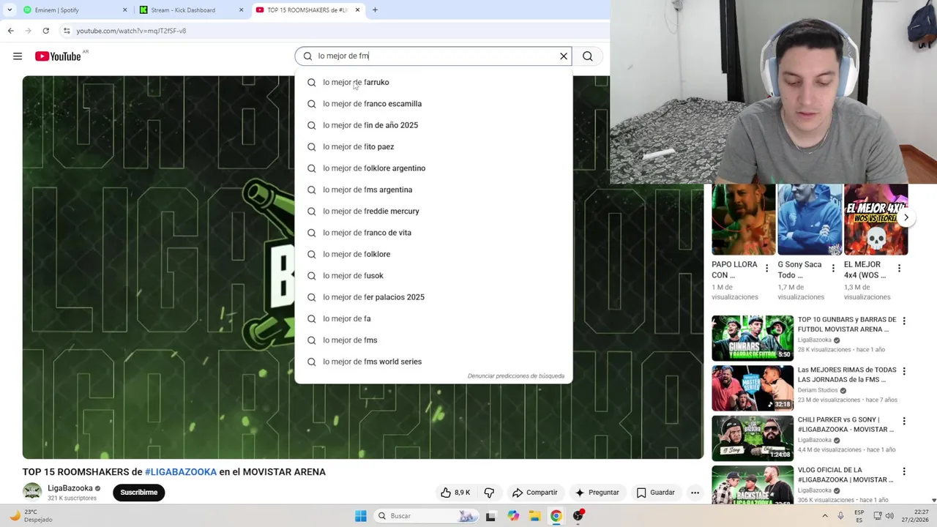Choose suggestion 'lo mejor de fito paez'
937x527 pixels.
coord(433,146)
